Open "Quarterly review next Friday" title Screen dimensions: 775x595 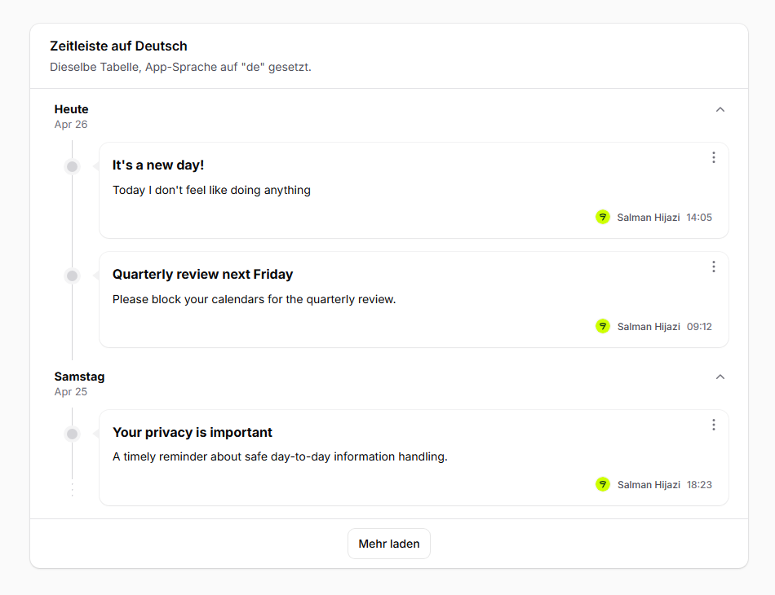(x=202, y=274)
